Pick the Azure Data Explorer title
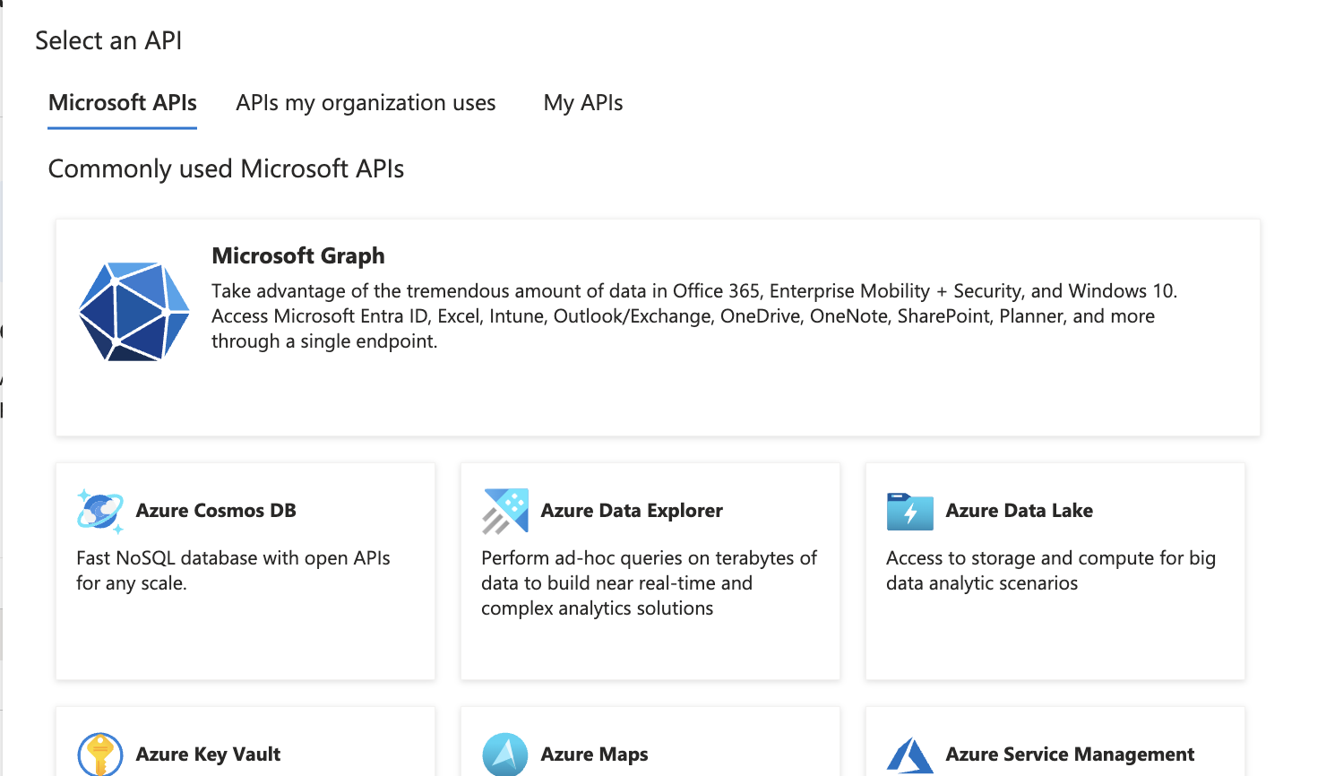Screen dimensions: 1326x776 [632, 511]
